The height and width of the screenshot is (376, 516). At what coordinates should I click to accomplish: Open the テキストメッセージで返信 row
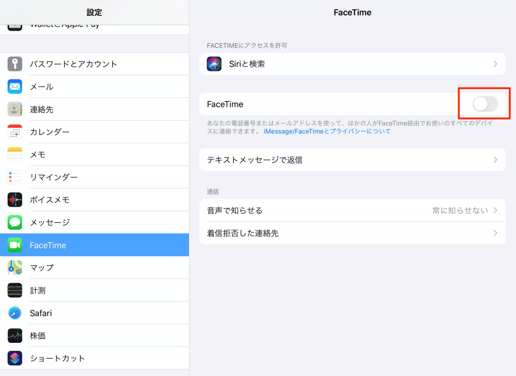(352, 160)
